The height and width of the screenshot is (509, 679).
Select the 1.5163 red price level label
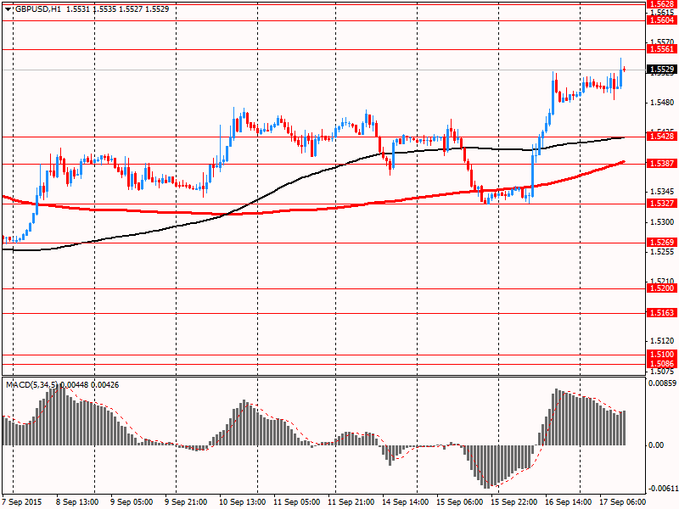pos(661,313)
